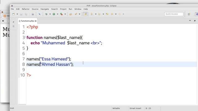Viewport: 198px width, 111px height.
Task: Click the "PHP" label in status bar
Action: click(12, 108)
